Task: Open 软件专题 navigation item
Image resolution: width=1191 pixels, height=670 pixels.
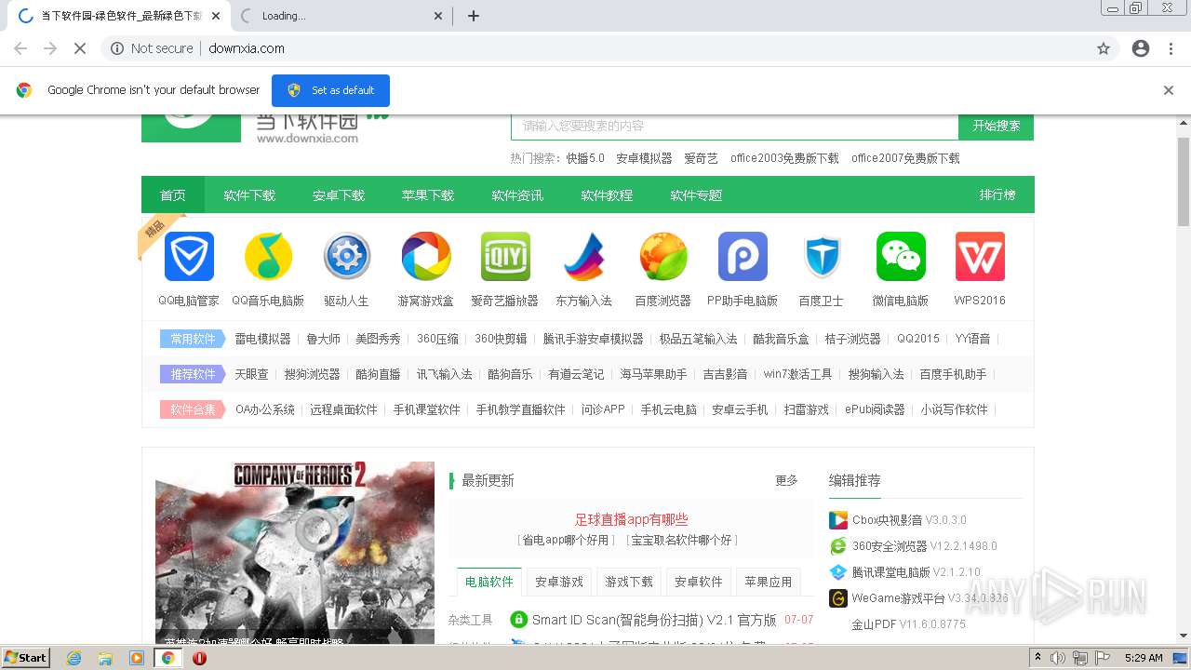Action: point(696,195)
